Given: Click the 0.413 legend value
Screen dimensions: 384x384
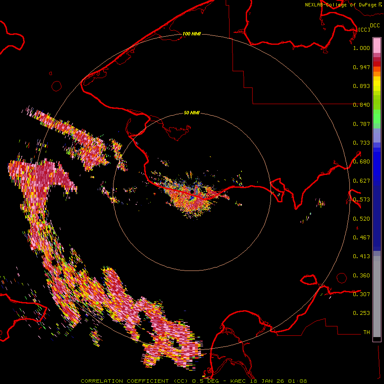Looking at the screenshot, I should tap(361, 256).
